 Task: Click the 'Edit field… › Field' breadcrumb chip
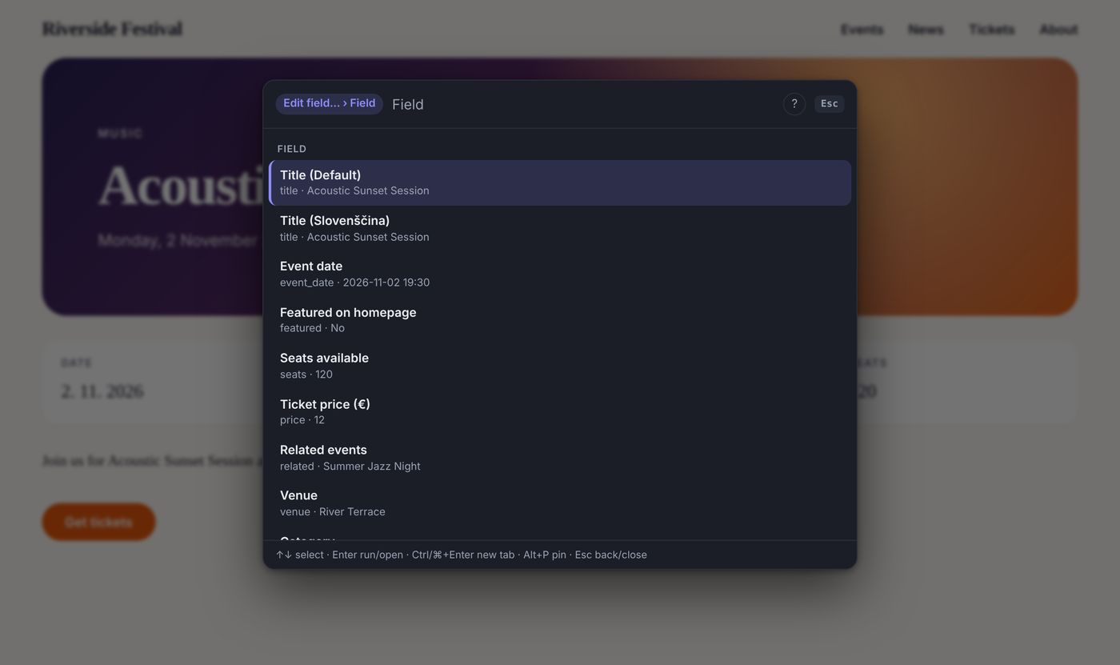pos(329,104)
